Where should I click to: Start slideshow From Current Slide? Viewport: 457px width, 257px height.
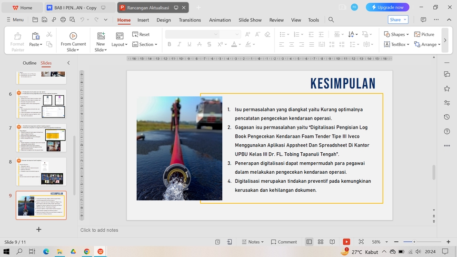click(x=73, y=42)
